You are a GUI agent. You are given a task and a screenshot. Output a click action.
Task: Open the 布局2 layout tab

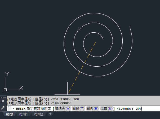tap(39, 114)
